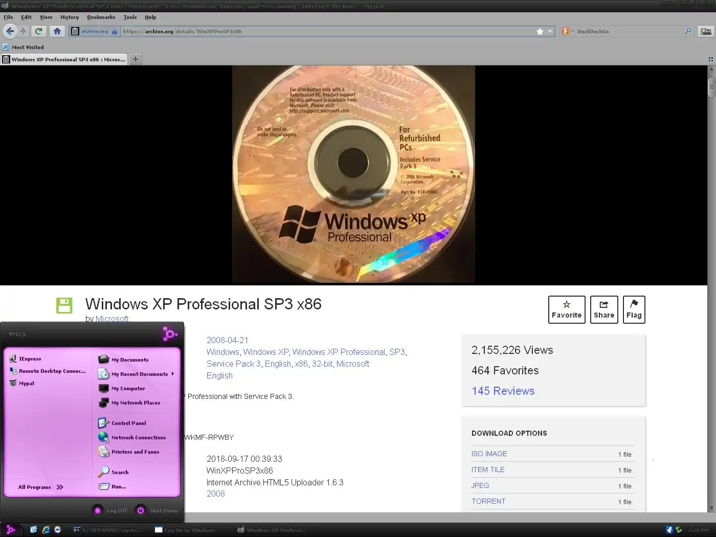Click the Favorite star button
The width and height of the screenshot is (716, 537).
(567, 309)
